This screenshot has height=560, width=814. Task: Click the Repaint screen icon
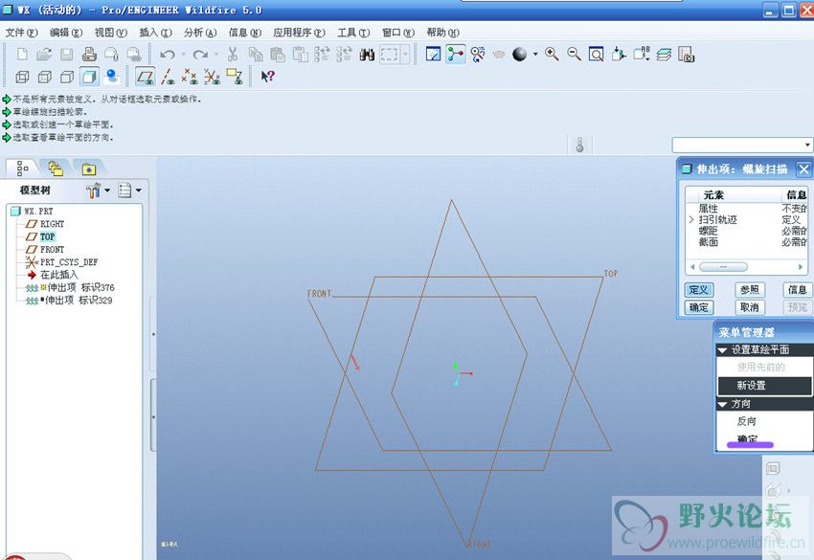pyautogui.click(x=433, y=54)
